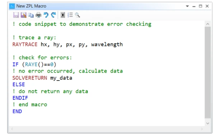Toggle line numbers list icon

click(70, 15)
